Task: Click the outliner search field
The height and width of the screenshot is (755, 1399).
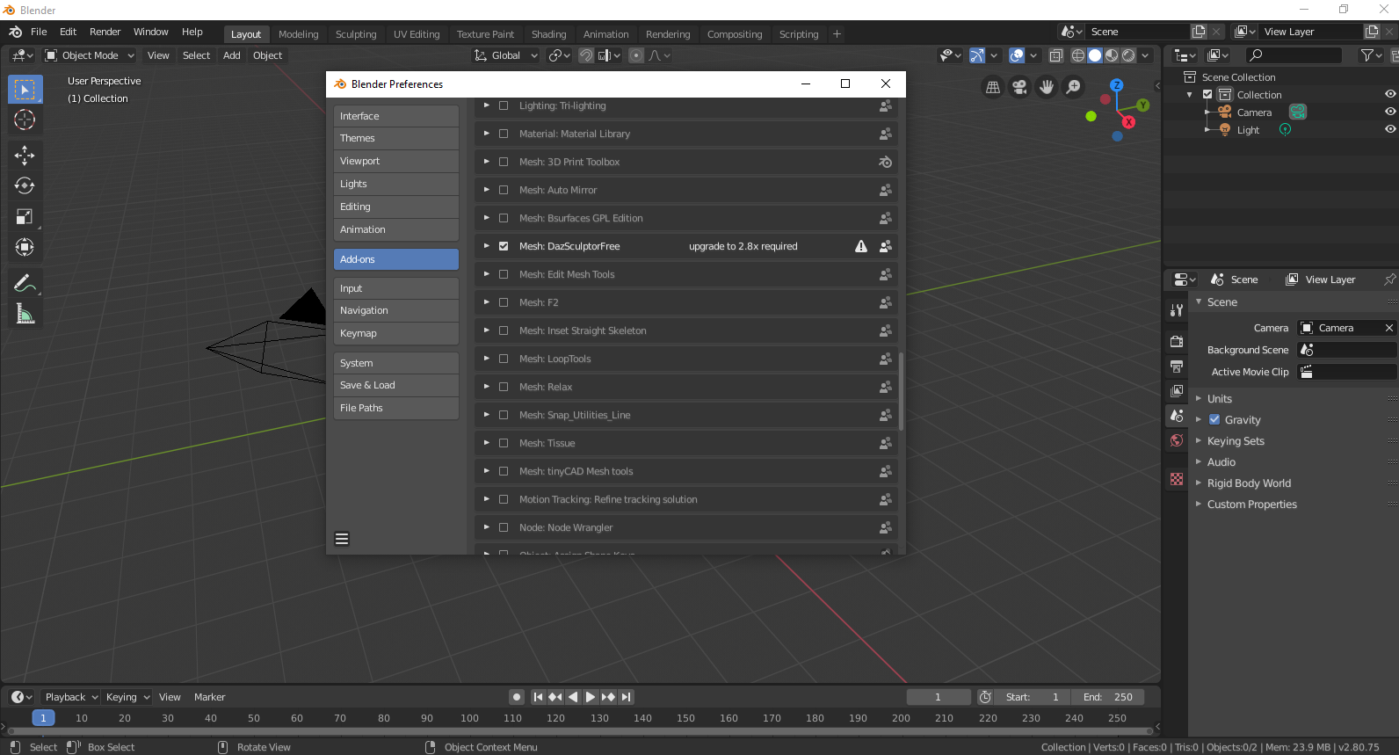Action: click(x=1294, y=55)
